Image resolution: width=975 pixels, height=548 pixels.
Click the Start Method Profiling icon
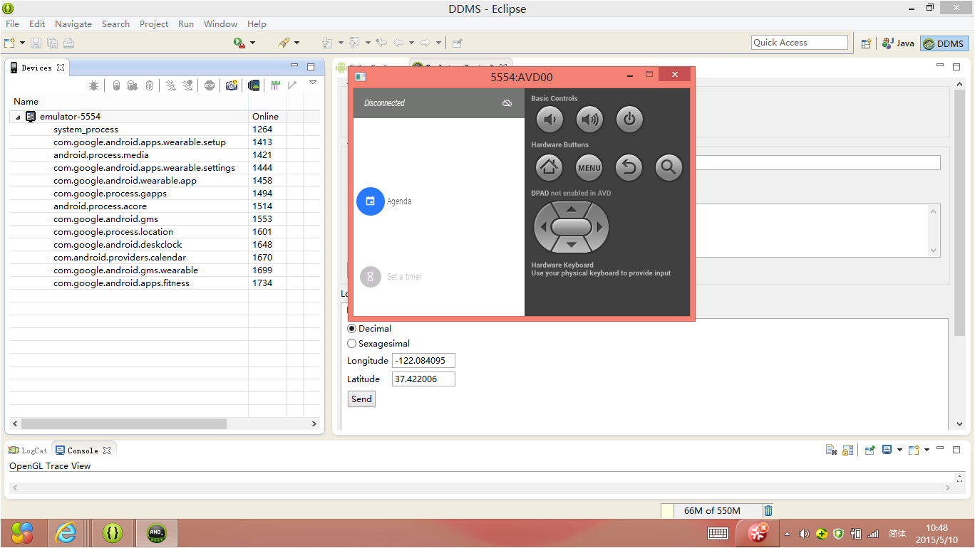187,85
